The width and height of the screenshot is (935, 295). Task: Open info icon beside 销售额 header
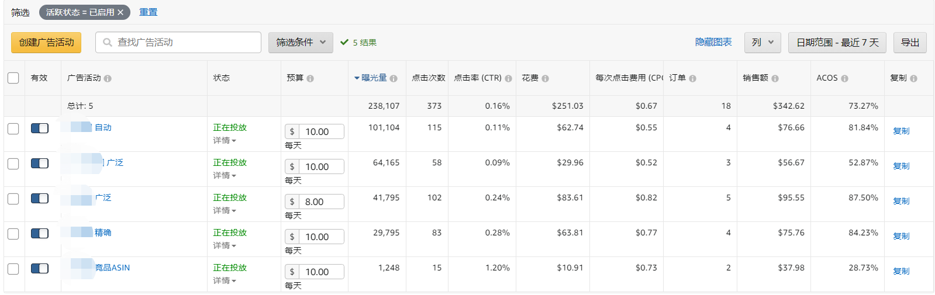[x=775, y=78]
